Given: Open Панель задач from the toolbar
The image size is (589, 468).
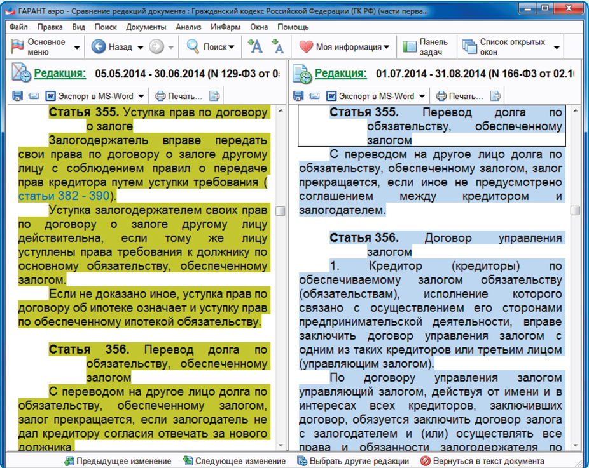Looking at the screenshot, I should [x=426, y=47].
